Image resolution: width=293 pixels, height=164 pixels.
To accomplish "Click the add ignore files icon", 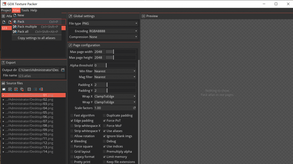I will (16, 89).
